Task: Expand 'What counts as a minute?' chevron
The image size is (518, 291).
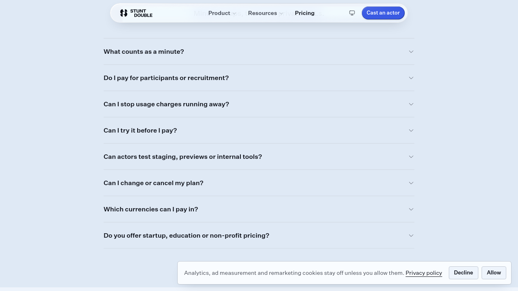Action: 411,52
